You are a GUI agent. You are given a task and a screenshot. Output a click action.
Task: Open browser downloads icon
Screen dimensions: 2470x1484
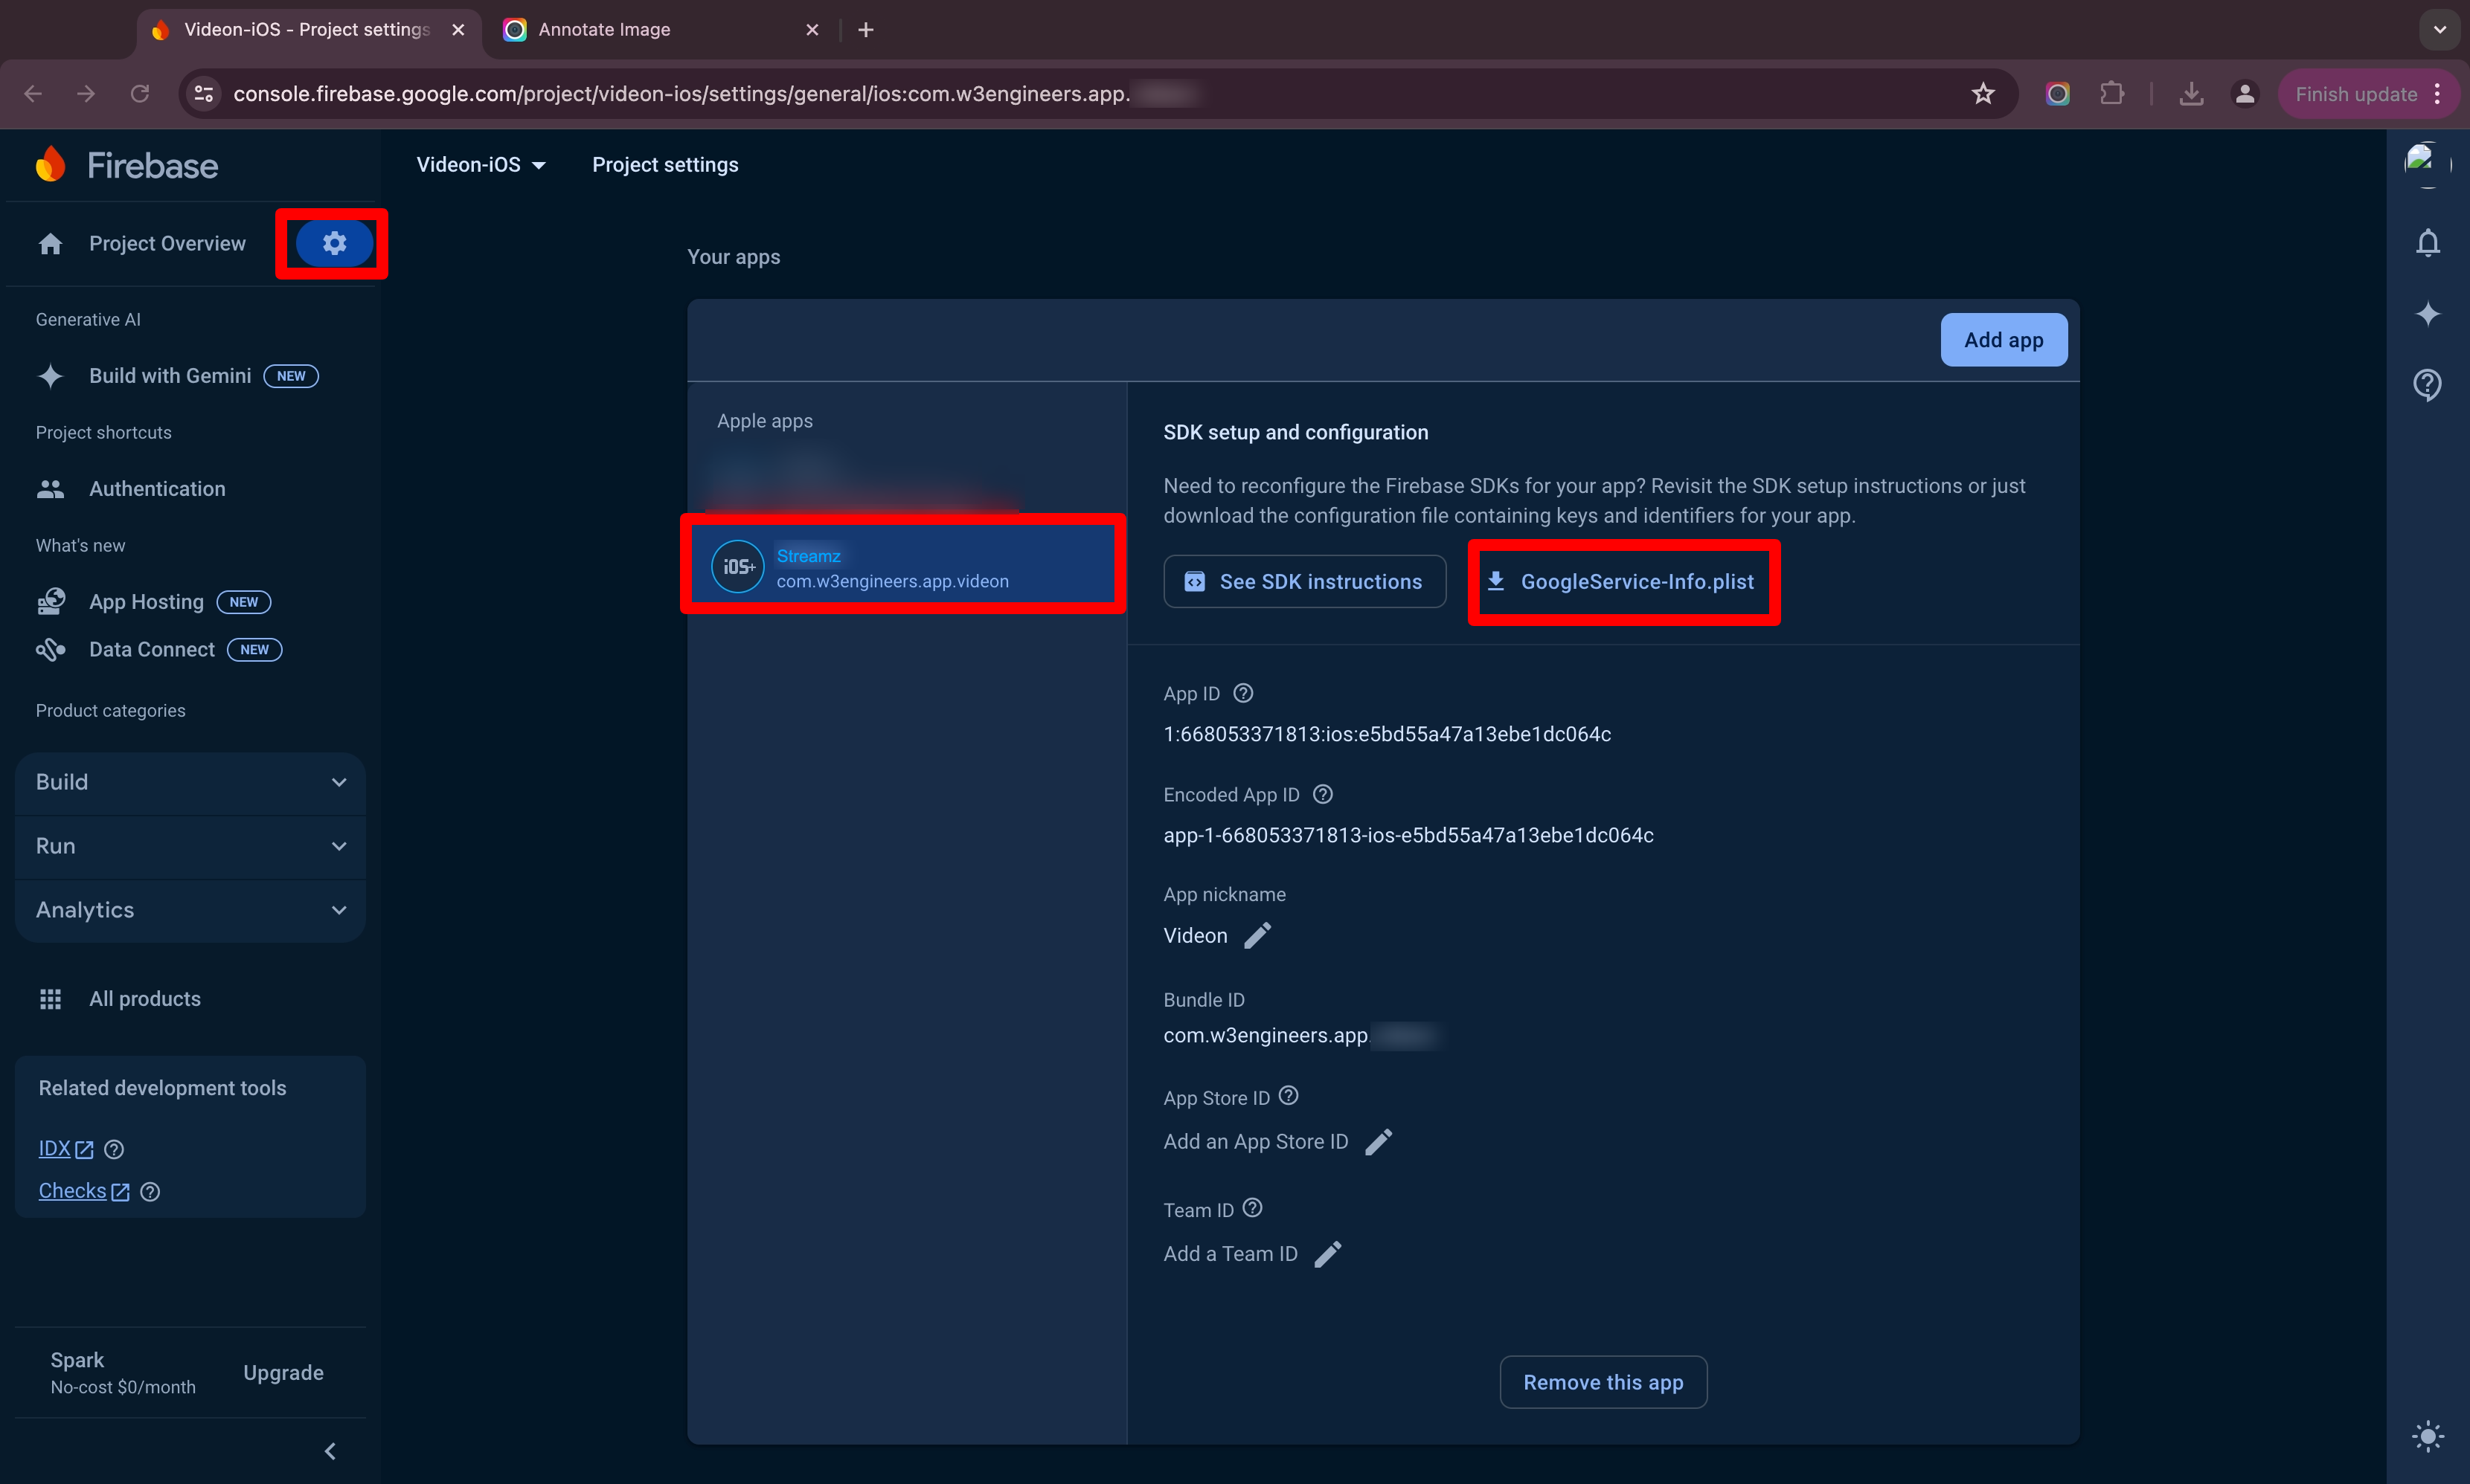(2192, 94)
